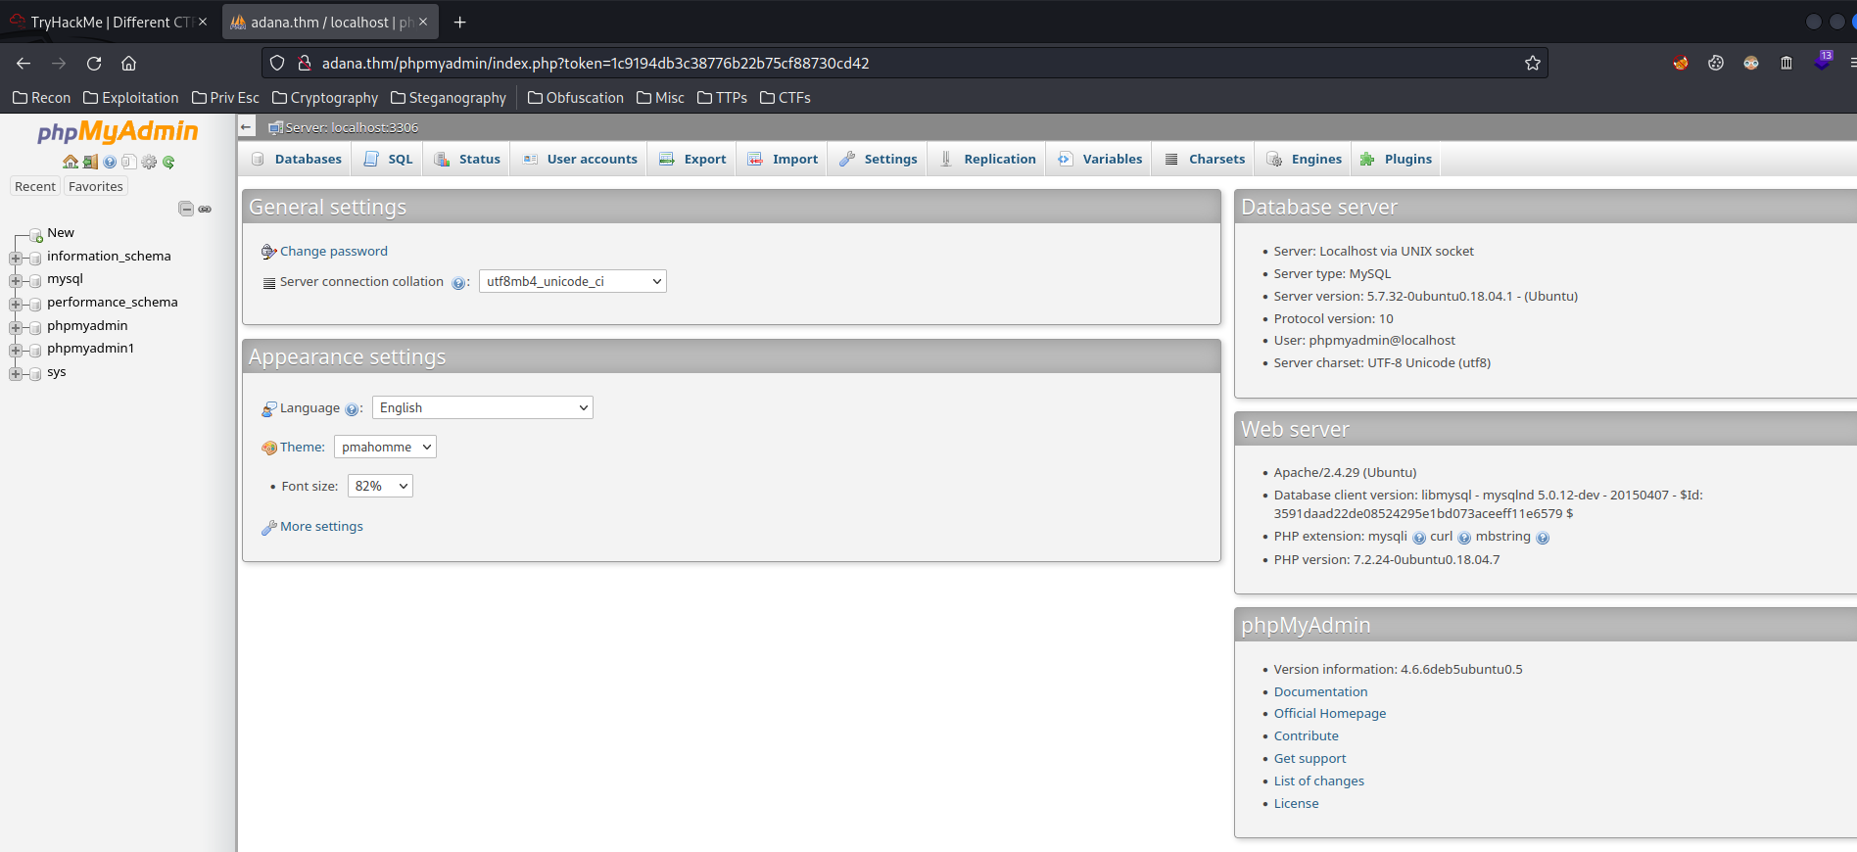Open the Documentation link under phpMyAdmin
This screenshot has width=1857, height=852.
click(1320, 691)
